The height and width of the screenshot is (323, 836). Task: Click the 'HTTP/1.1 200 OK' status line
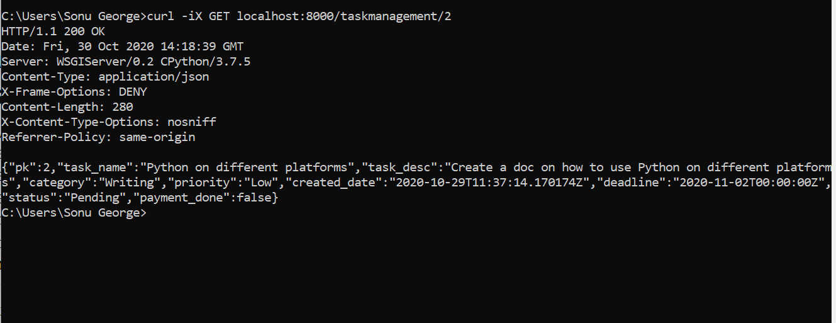coord(53,31)
